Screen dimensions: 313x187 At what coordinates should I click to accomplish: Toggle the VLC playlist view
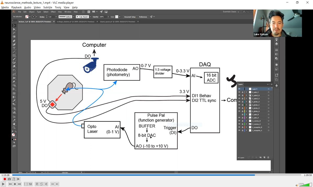[37, 184]
